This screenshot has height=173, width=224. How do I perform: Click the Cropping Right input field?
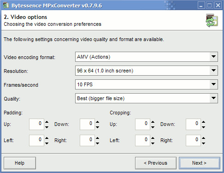[x=193, y=140]
